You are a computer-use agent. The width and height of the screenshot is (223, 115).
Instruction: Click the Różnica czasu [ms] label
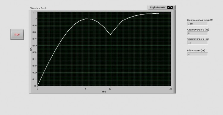pos(196,50)
